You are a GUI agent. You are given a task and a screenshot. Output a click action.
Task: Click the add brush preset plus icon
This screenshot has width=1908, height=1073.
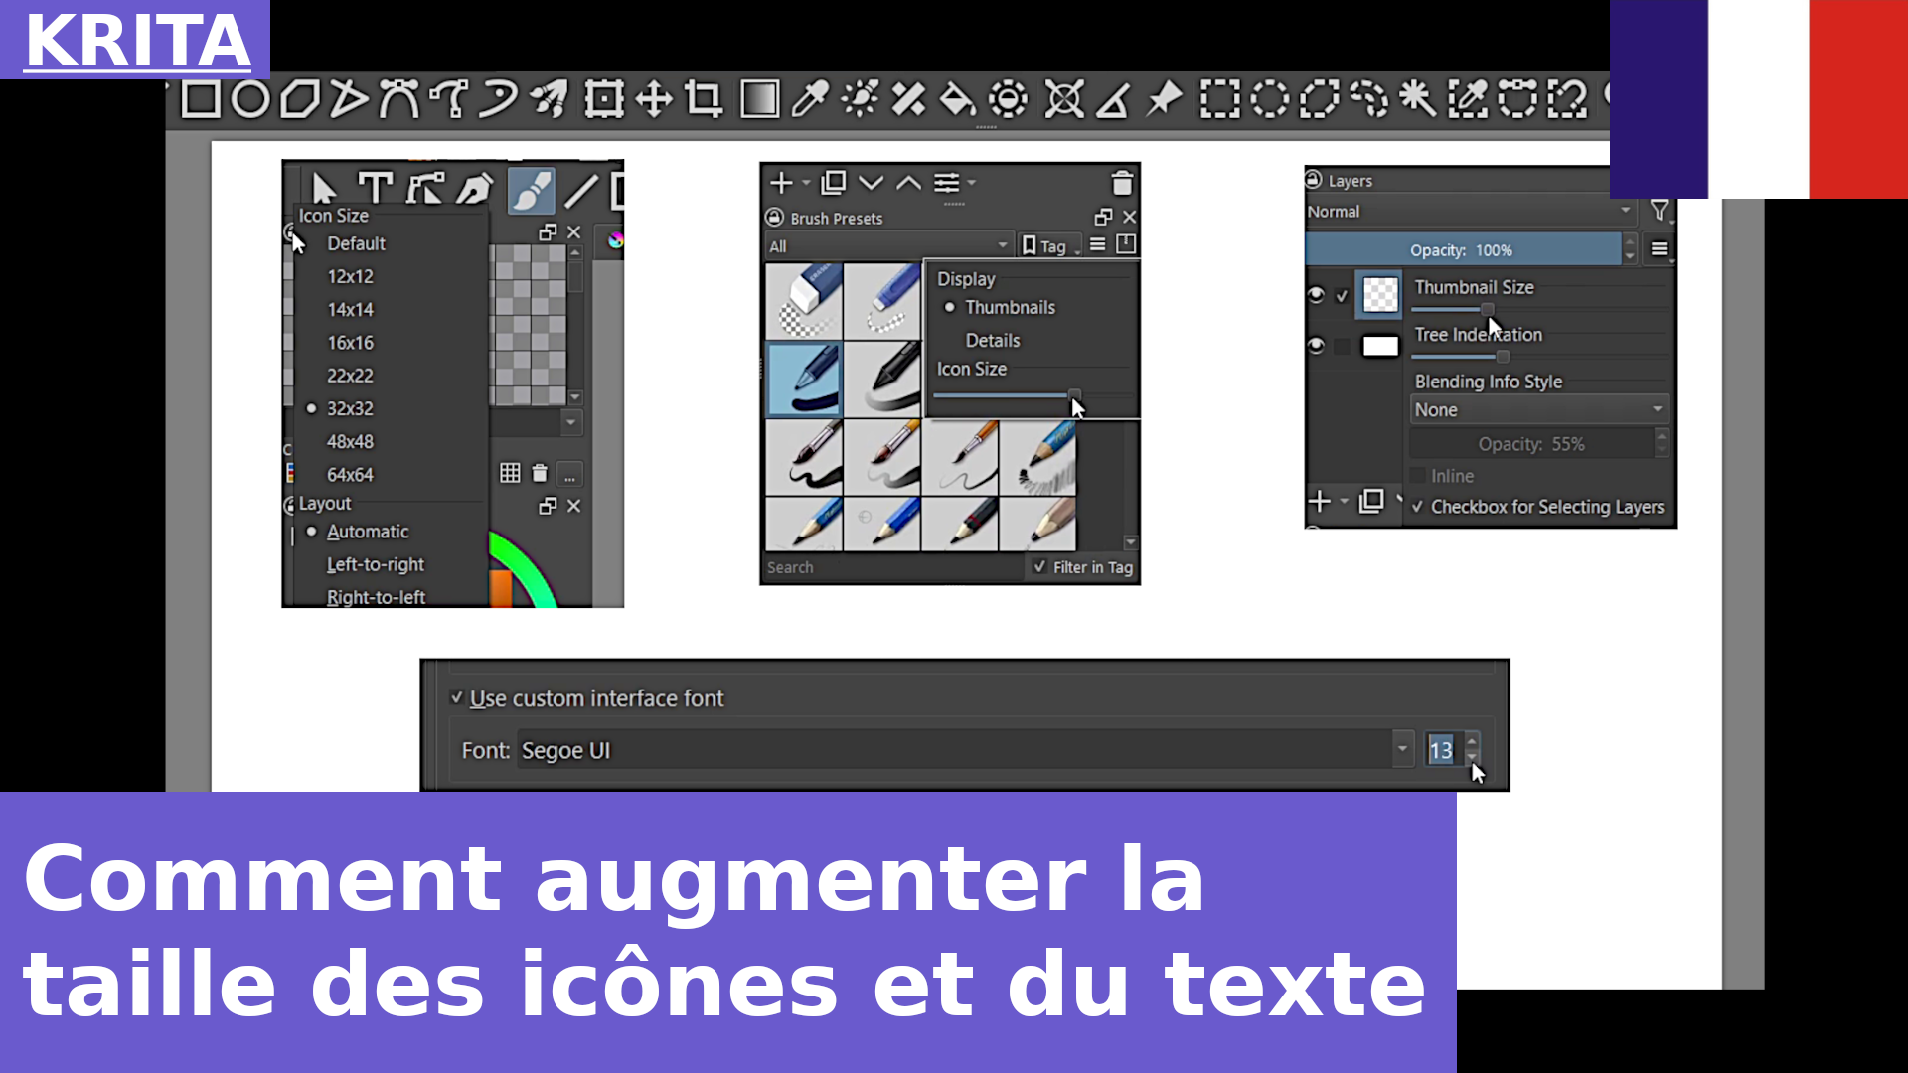click(x=781, y=183)
